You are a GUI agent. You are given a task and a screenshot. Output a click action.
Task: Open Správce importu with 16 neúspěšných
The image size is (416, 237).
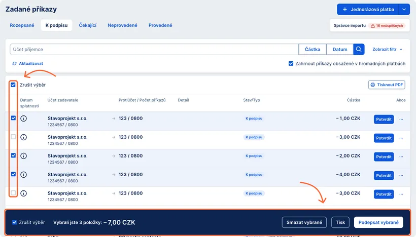pos(369,25)
